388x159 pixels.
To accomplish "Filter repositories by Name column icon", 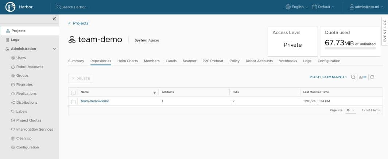I will [x=155, y=93].
